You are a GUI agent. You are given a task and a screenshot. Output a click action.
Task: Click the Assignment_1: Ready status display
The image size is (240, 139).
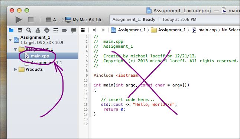pos(134,19)
